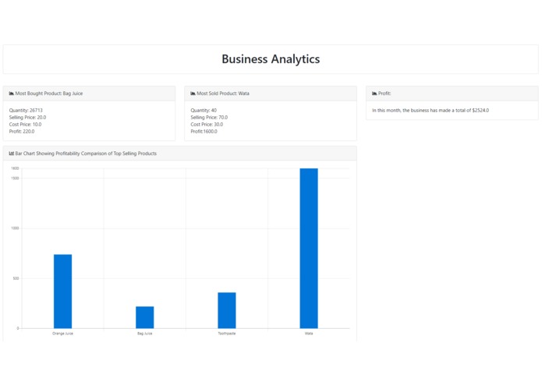542x385 pixels.
Task: Click the Business Analytics heading
Action: [x=271, y=59]
